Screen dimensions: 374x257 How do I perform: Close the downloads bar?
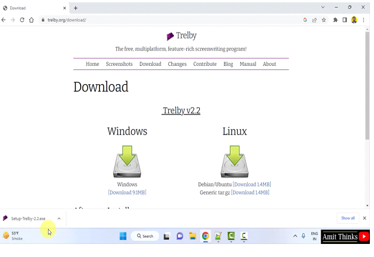click(x=365, y=218)
